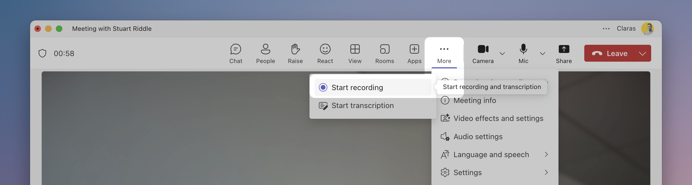The image size is (692, 185).
Task: Raise your hand in the meeting
Action: click(x=295, y=54)
